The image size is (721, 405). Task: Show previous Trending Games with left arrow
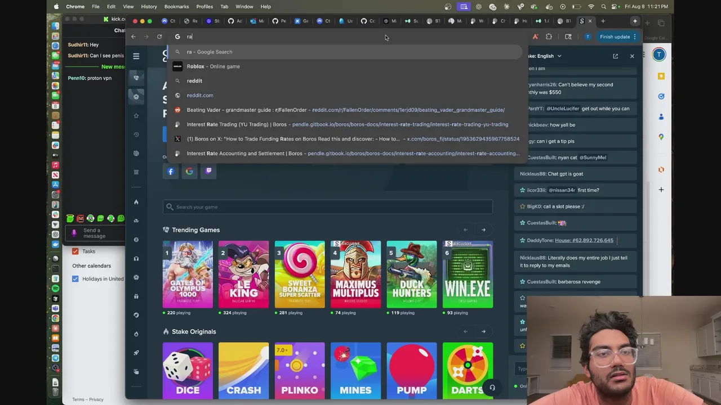click(465, 229)
